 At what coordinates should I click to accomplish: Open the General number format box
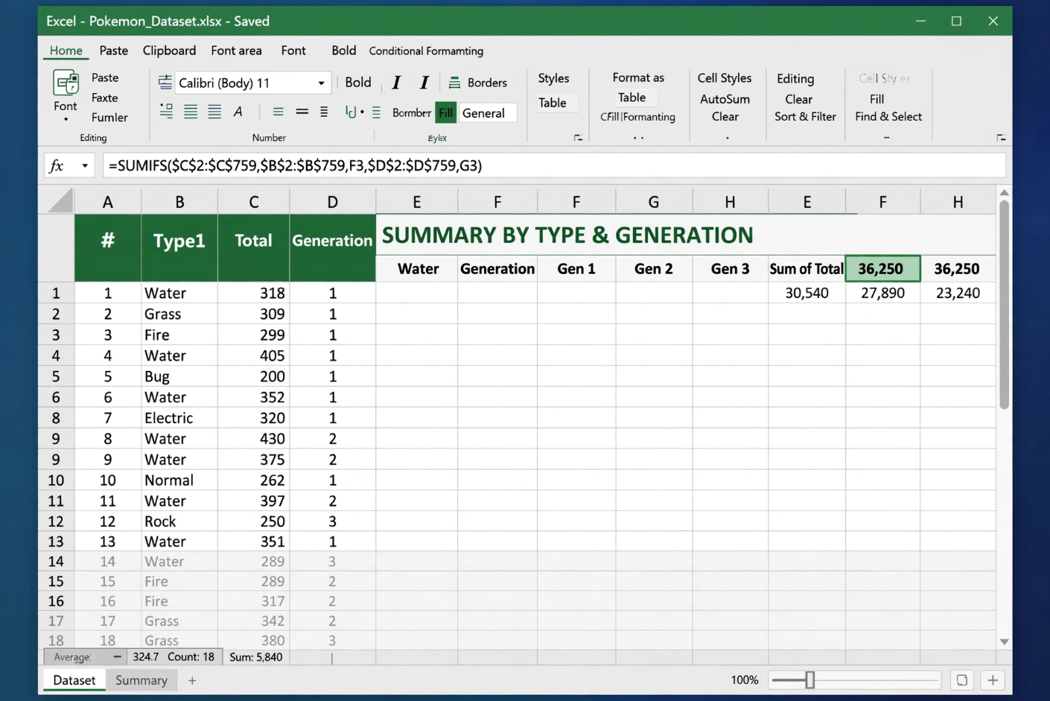tap(487, 112)
